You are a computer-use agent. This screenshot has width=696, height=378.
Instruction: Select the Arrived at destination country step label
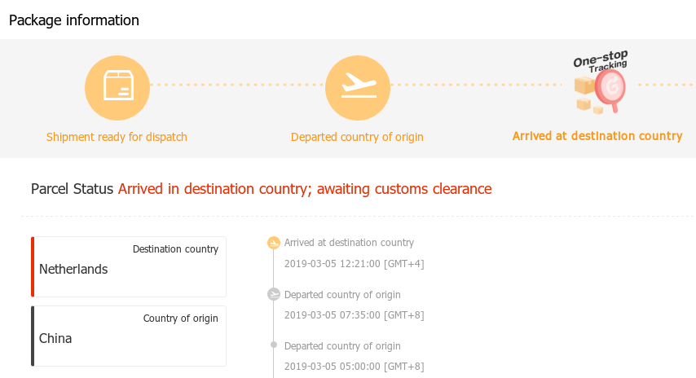597,136
